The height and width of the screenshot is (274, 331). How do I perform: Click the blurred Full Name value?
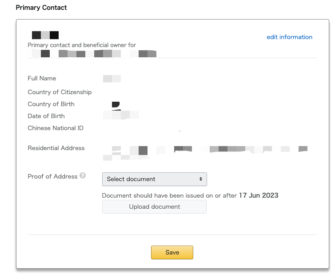click(x=112, y=79)
